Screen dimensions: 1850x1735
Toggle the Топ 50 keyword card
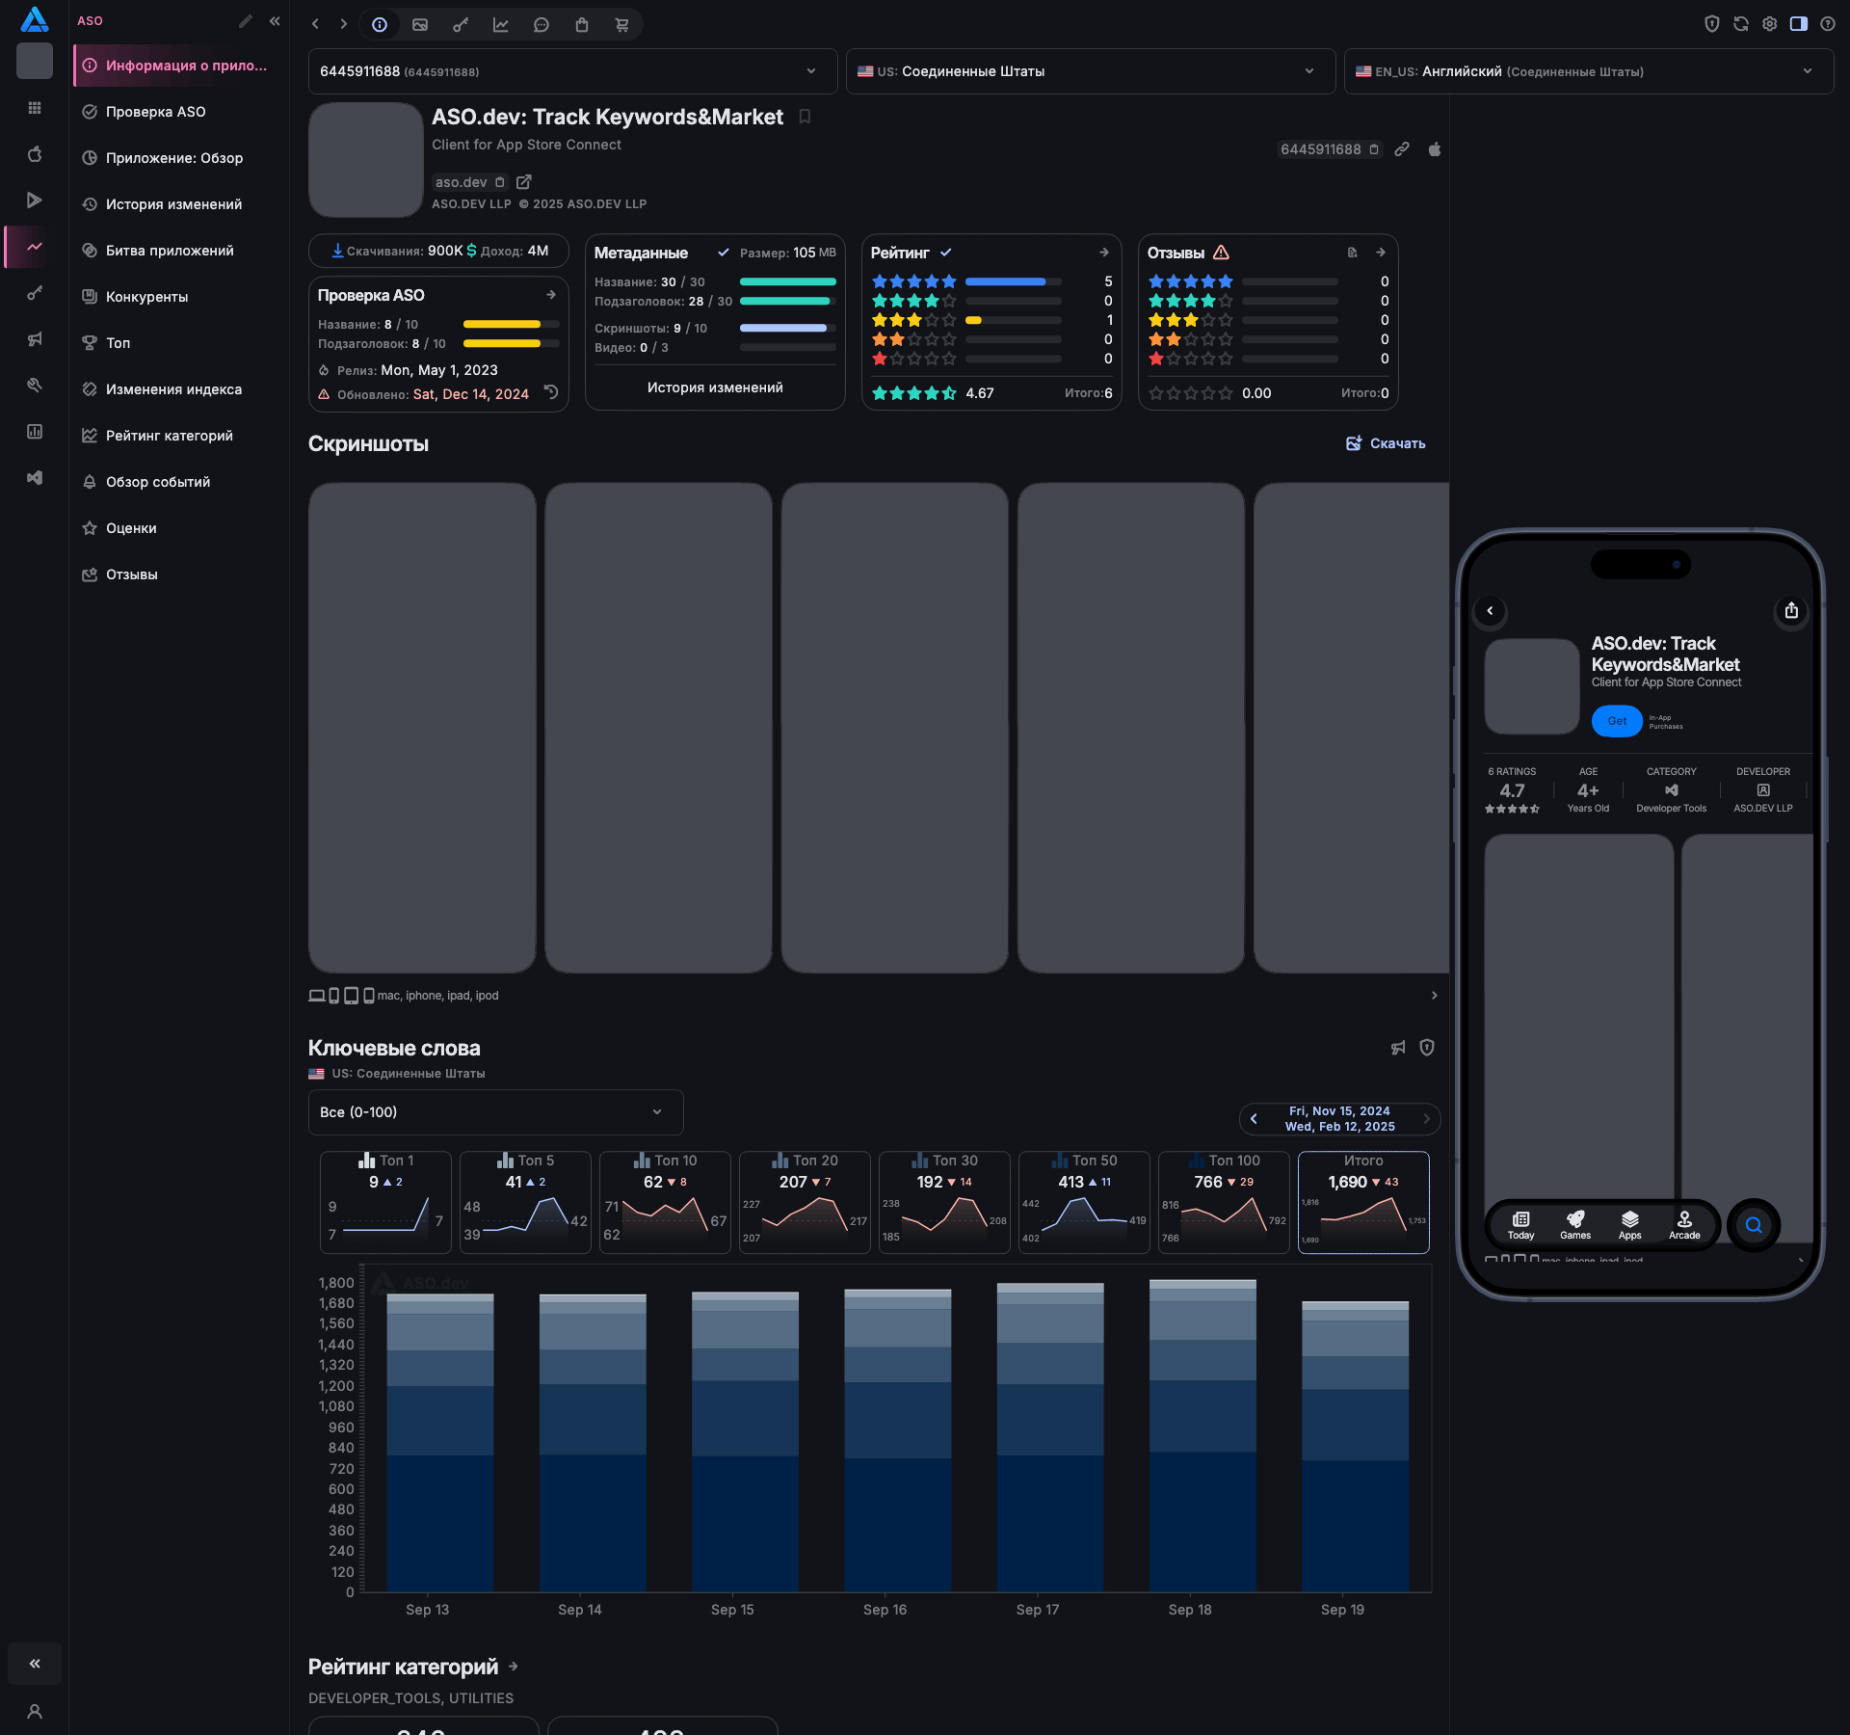(1084, 1202)
